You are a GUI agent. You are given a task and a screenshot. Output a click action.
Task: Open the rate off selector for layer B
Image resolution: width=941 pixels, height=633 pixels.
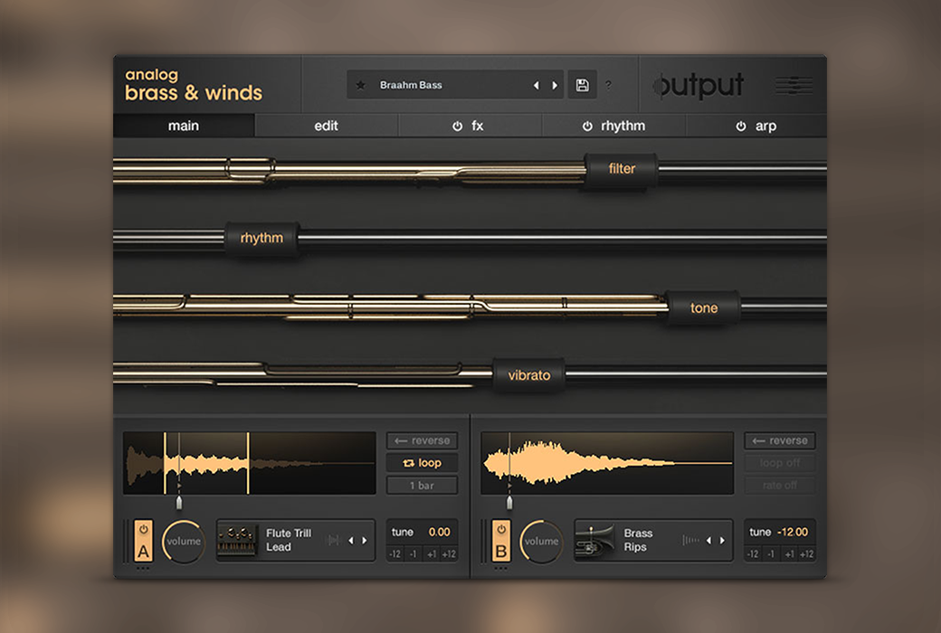780,485
